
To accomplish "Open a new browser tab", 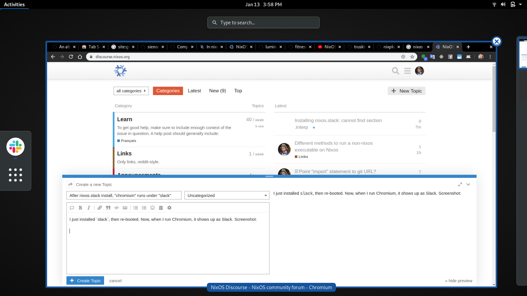I will pyautogui.click(x=468, y=47).
